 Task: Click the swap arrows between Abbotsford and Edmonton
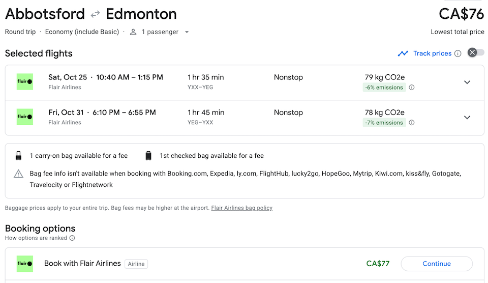(x=95, y=14)
